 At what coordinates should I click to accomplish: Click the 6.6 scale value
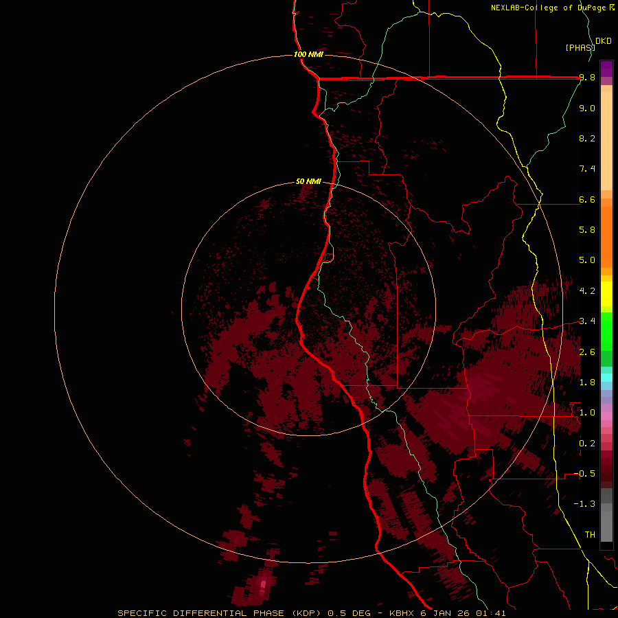click(587, 200)
